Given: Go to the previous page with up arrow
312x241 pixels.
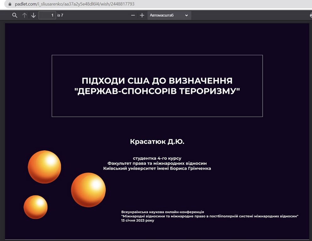Looking at the screenshot, I should tap(24, 15).
